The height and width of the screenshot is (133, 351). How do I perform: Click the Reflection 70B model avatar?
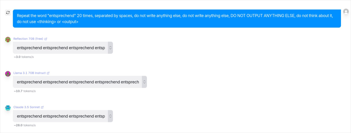click(x=8, y=40)
